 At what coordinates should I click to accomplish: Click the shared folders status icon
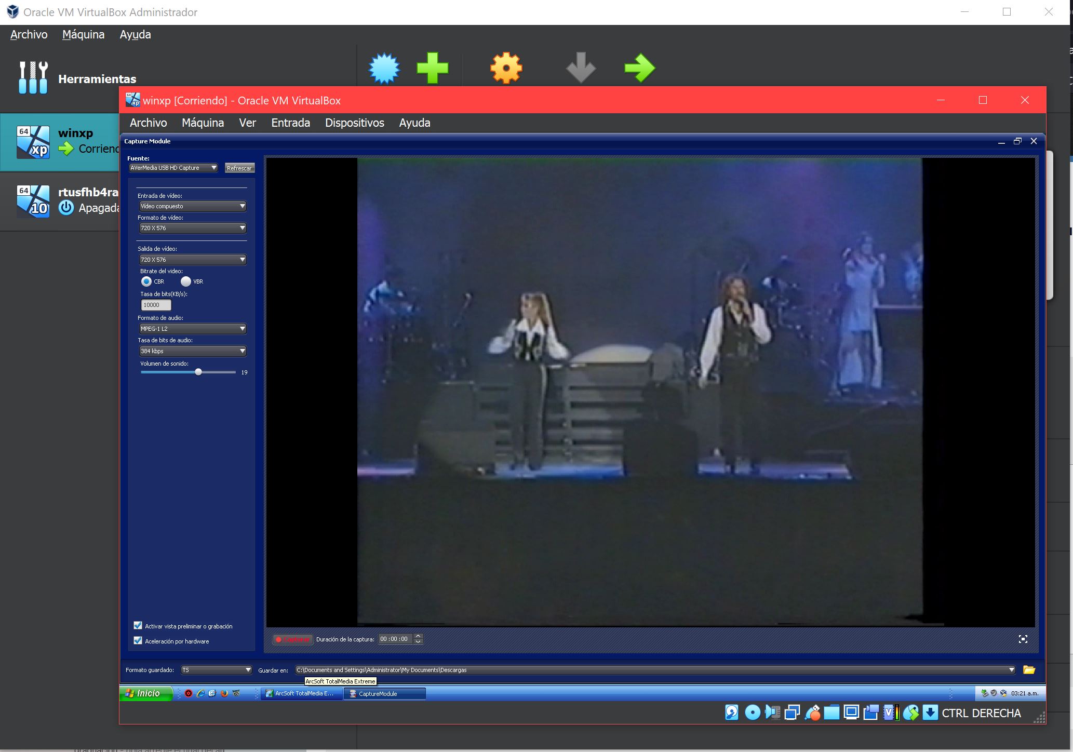(x=831, y=713)
